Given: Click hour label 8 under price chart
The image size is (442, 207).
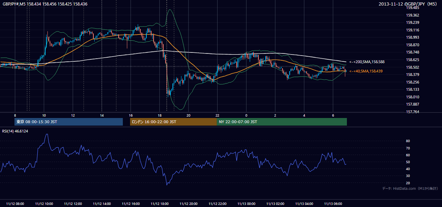Looking at the screenshot, I should point(15,115).
